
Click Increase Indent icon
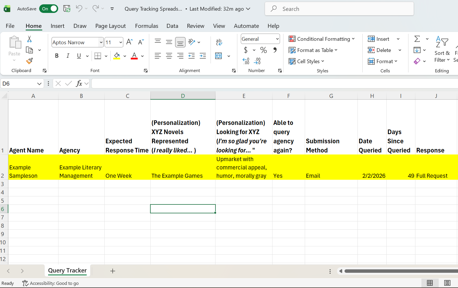coord(203,56)
